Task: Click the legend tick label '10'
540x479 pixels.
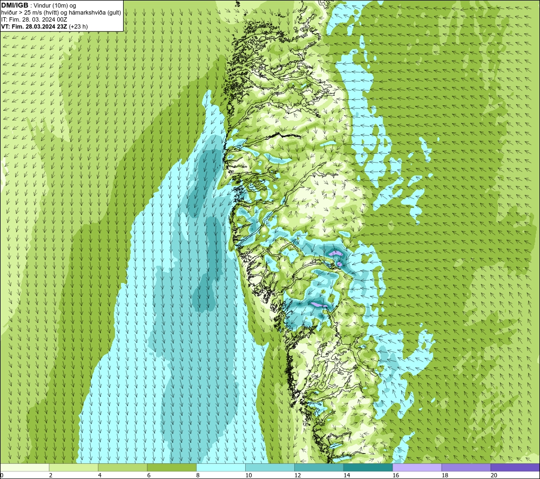Action: tap(248, 476)
